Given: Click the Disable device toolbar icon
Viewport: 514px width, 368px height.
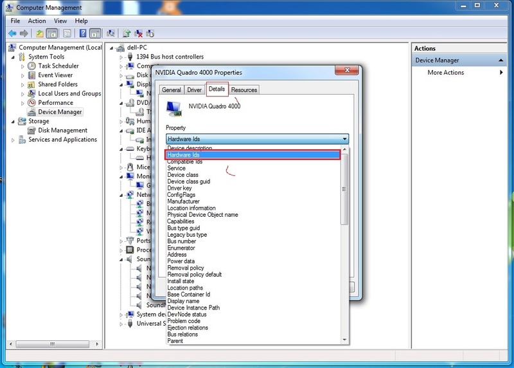Looking at the screenshot, I should (150, 33).
